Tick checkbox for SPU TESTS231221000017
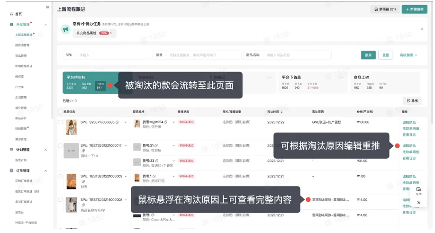The width and height of the screenshot is (435, 233). (x=60, y=145)
